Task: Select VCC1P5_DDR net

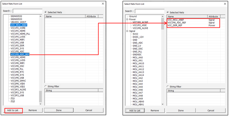Action: (x=17, y=46)
